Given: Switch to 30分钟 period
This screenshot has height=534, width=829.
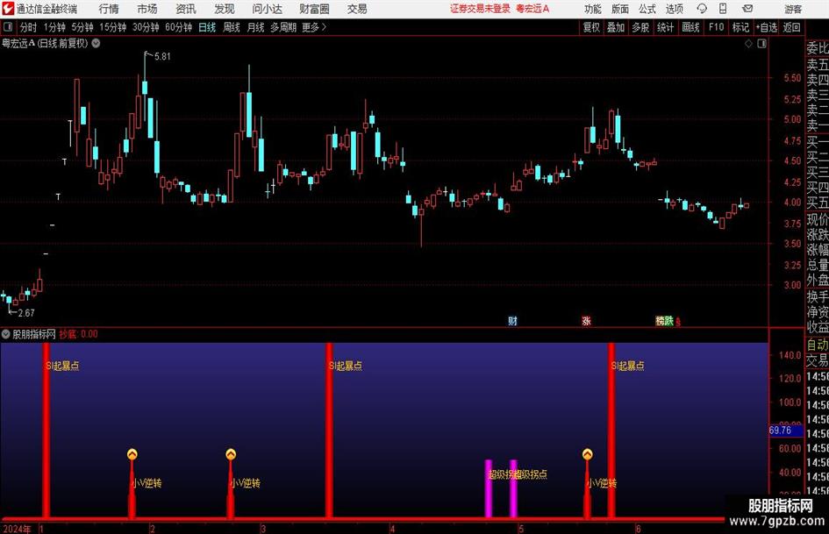Looking at the screenshot, I should [x=146, y=27].
